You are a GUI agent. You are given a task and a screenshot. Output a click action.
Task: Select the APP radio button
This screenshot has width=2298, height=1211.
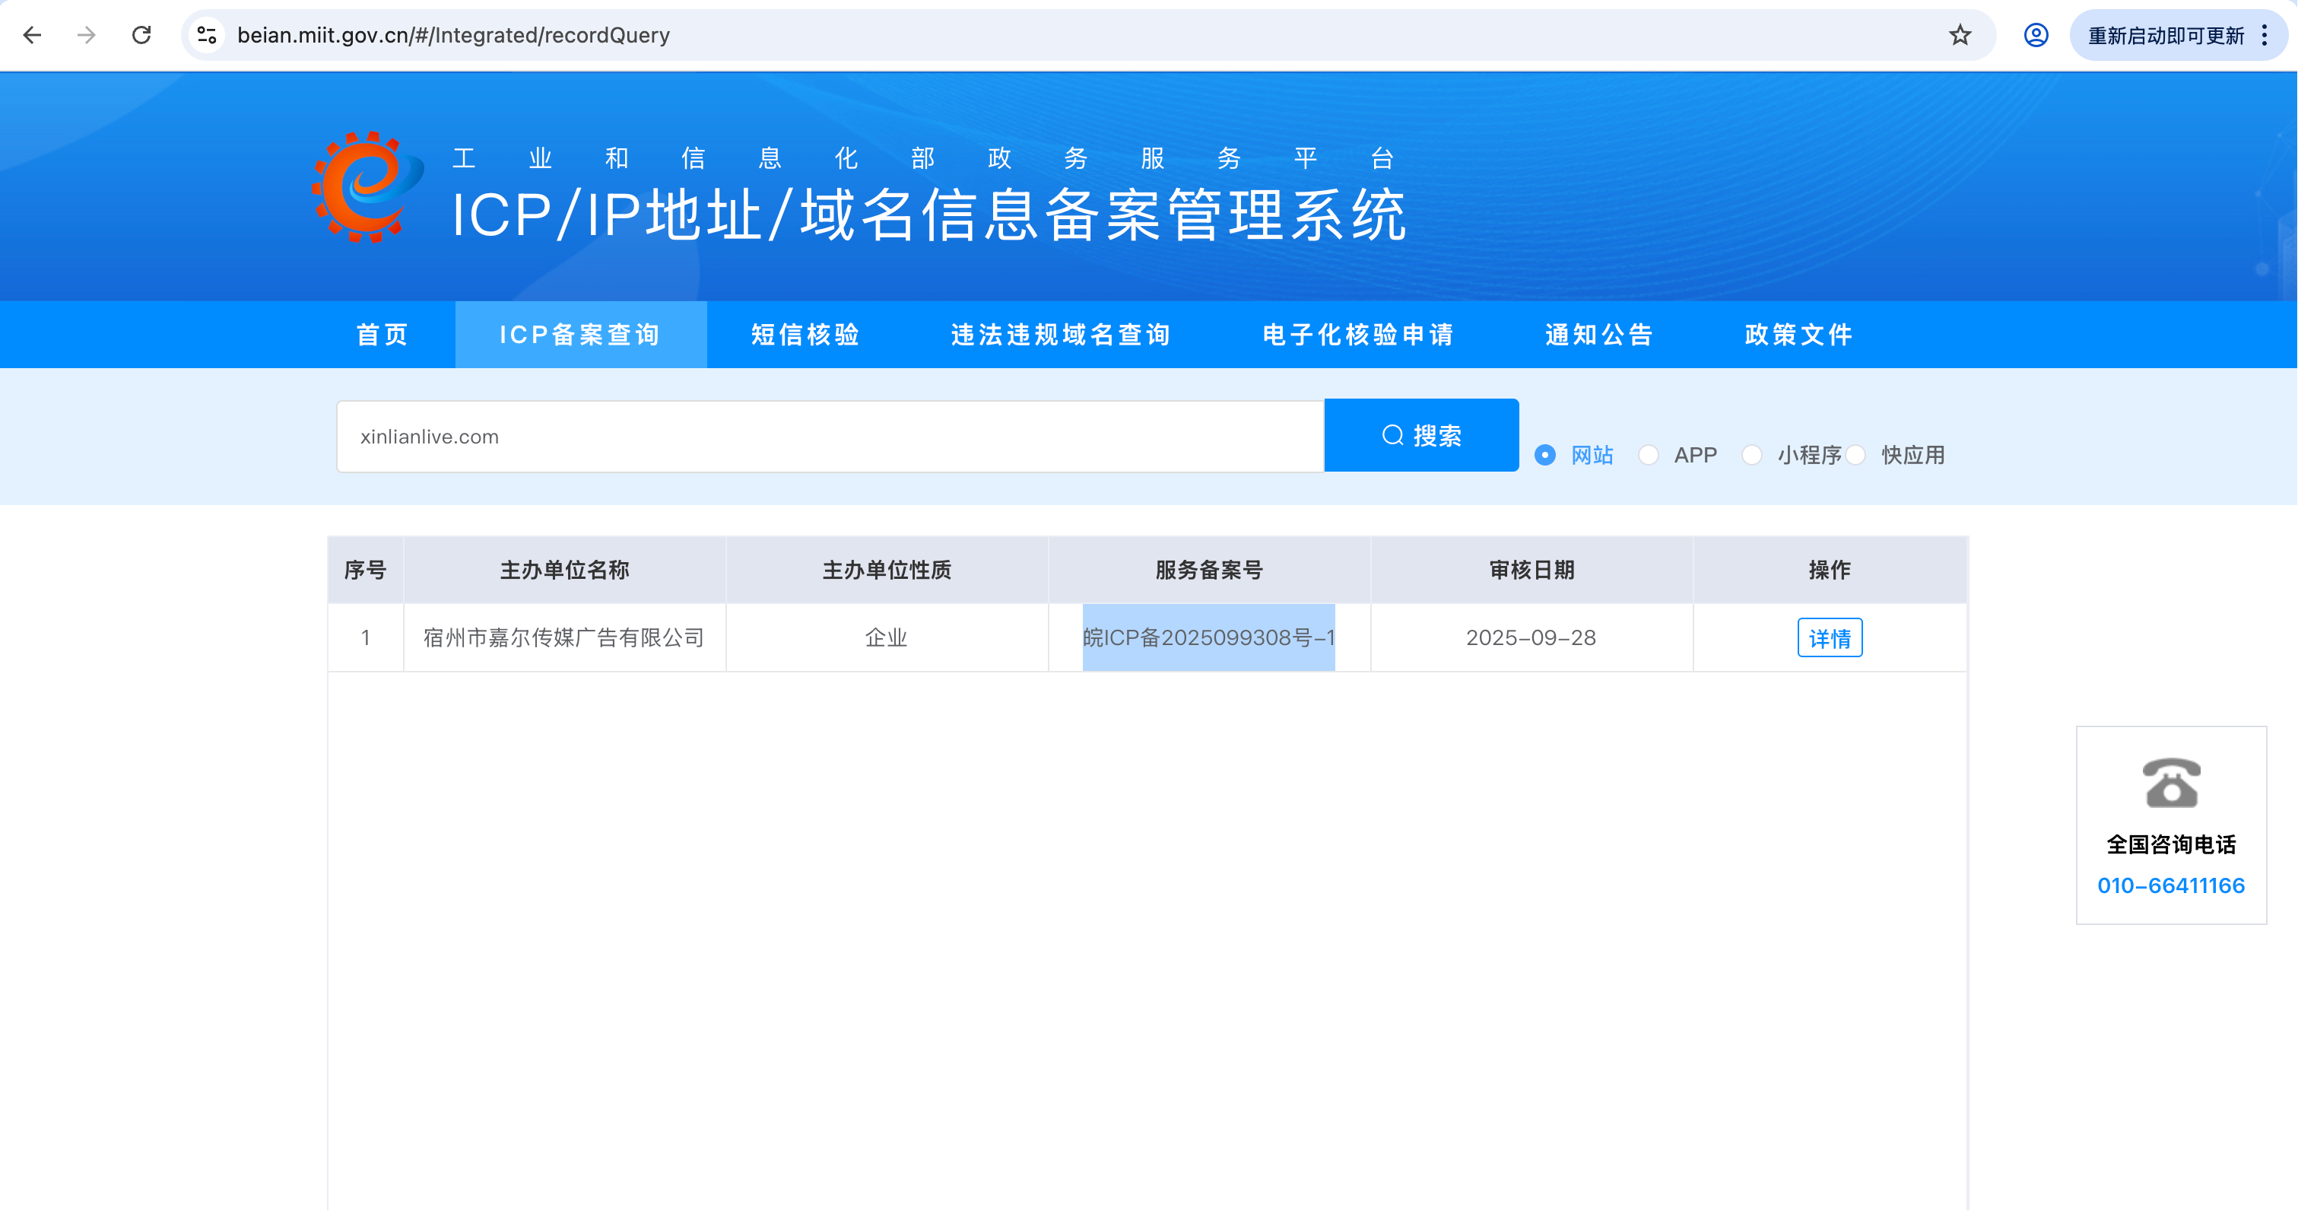click(1649, 455)
